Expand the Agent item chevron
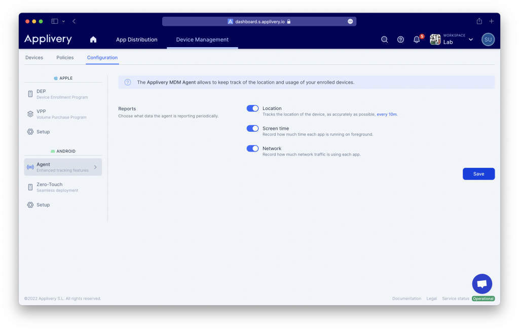Screen dimensions: 519x330 click(95, 167)
